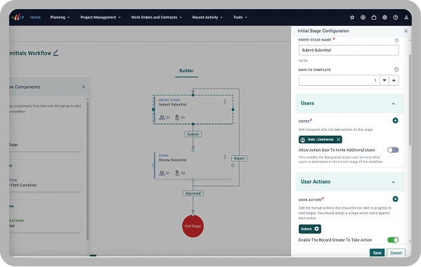
Task: Click info icon beside Enter Stage Name
Action: click(x=396, y=41)
